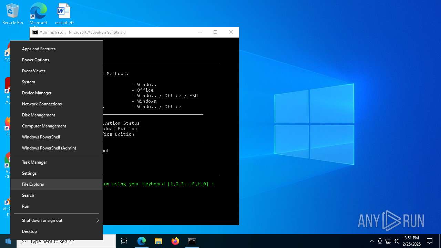
Task: Select File Explorer in the menu
Action: 57,184
